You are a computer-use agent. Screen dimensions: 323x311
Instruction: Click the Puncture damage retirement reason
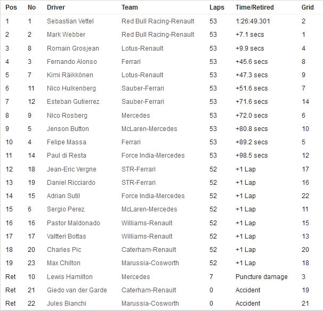[261, 277]
